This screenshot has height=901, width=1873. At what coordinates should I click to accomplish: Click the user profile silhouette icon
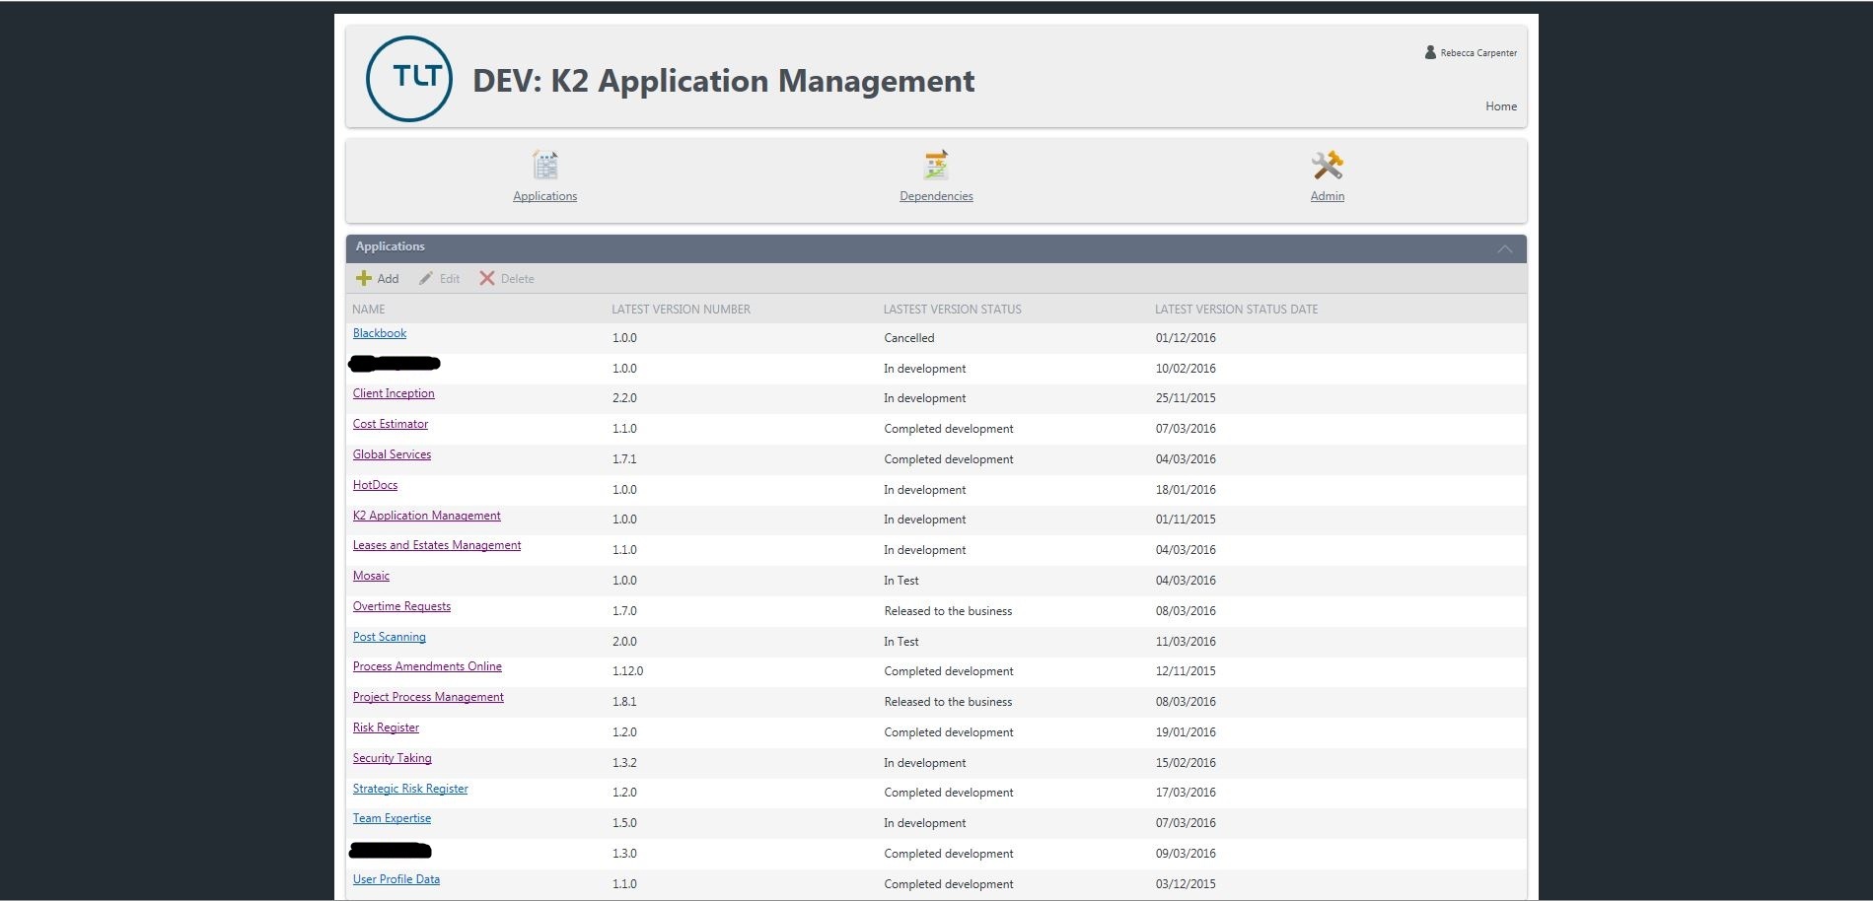pyautogui.click(x=1430, y=52)
